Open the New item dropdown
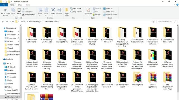The image size is (179, 100). pos(76,9)
